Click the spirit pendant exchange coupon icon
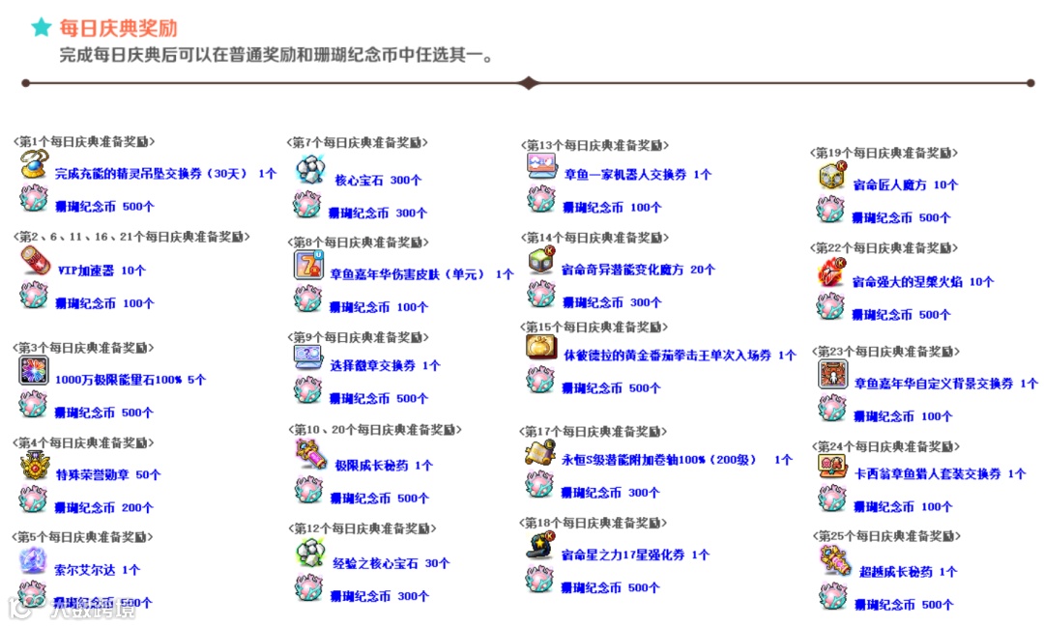This screenshot has width=1044, height=627. [33, 164]
